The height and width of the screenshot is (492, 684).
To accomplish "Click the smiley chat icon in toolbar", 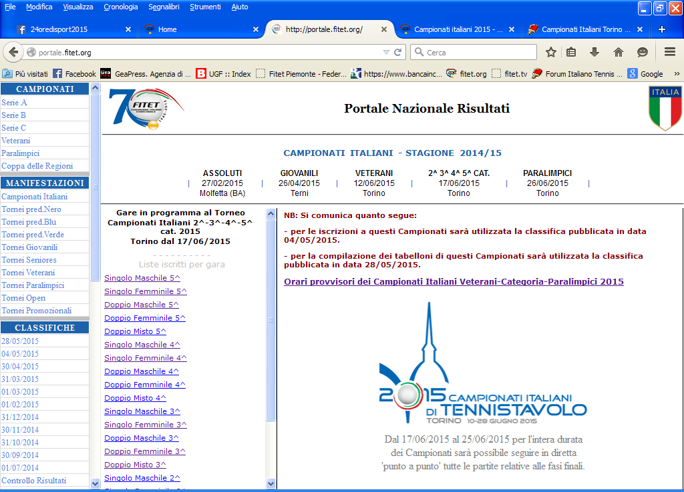I will tap(642, 52).
